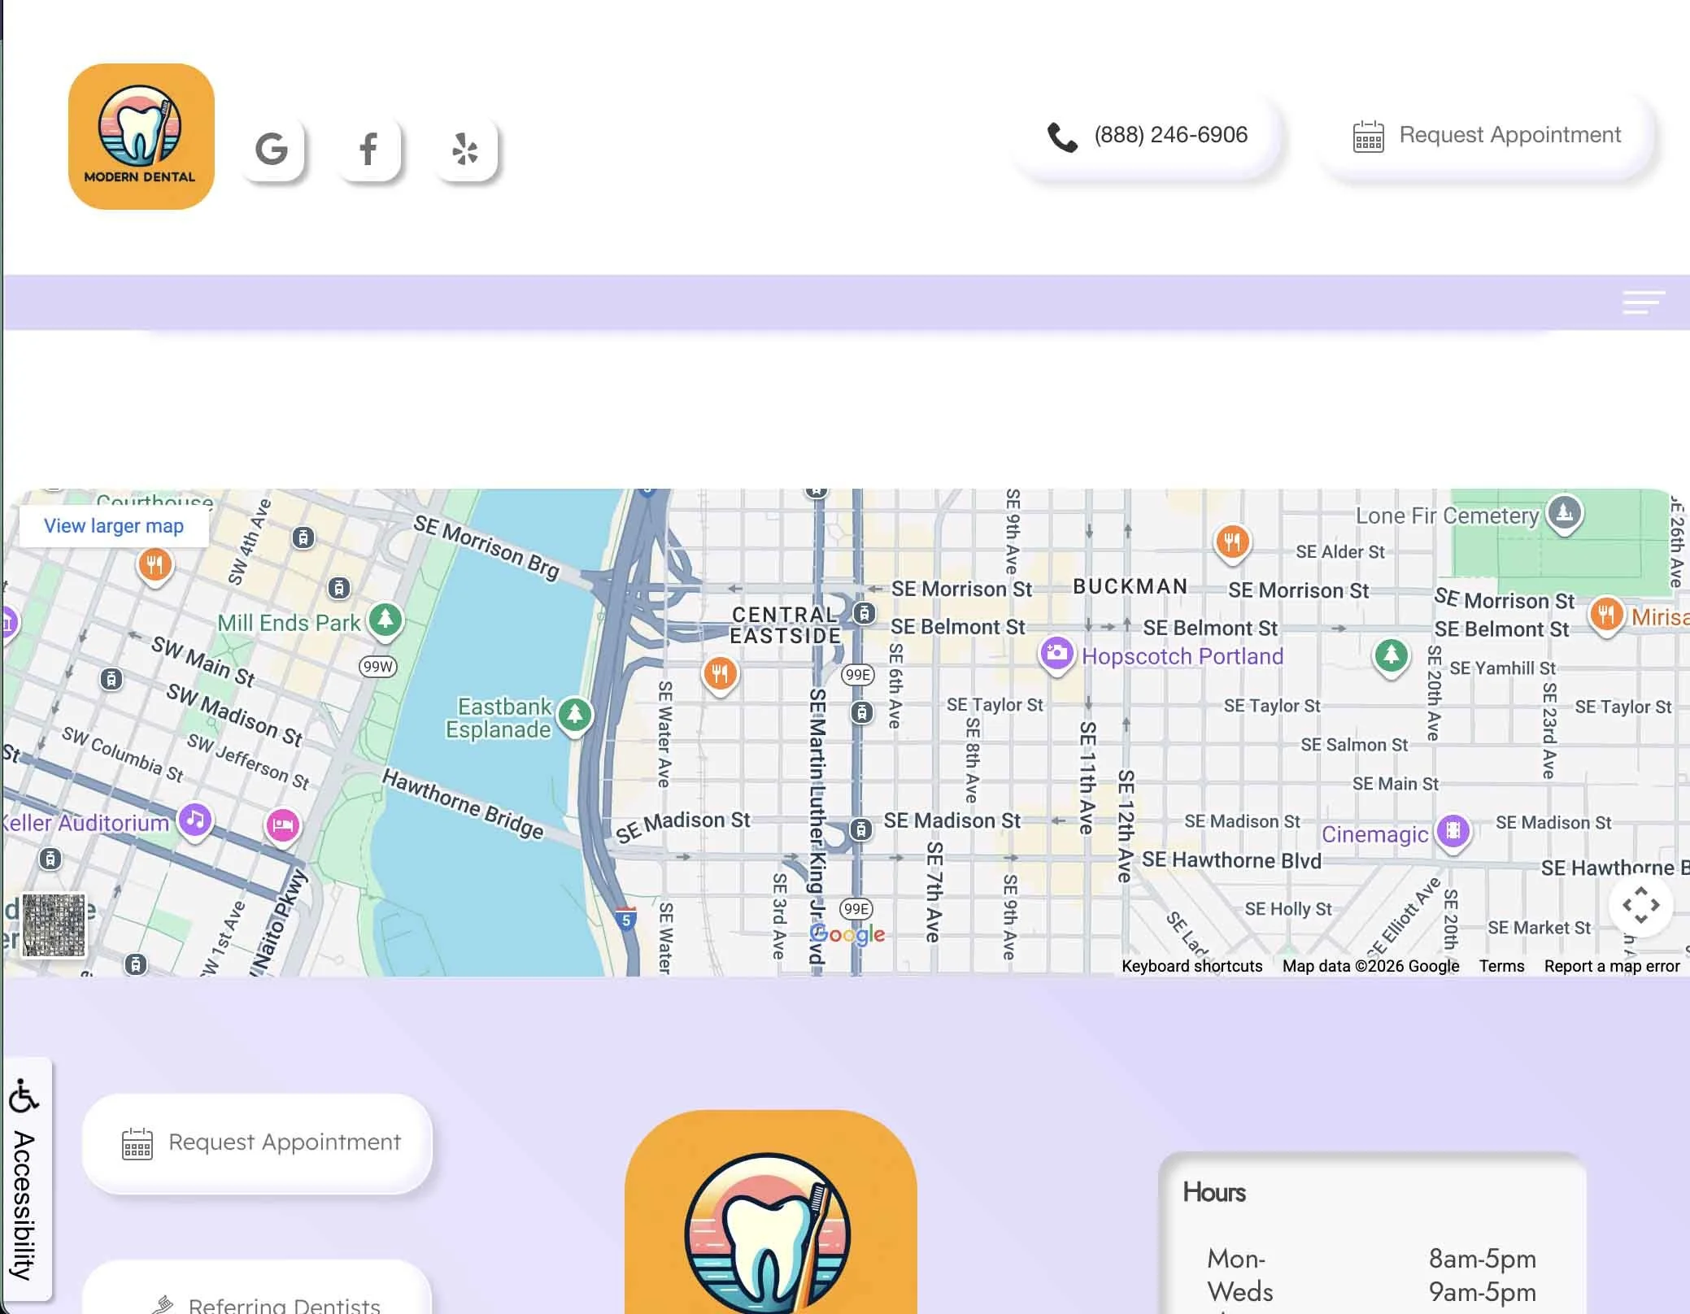Open the Google social profile icon
This screenshot has width=1690, height=1314.
[x=273, y=150]
